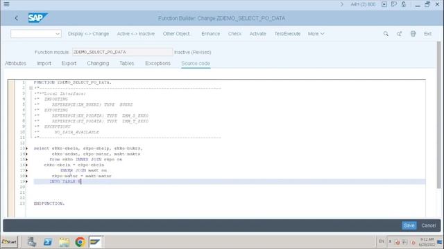The width and height of the screenshot is (444, 249).
Task: Open Server Manager from the taskbar
Action: [32, 242]
